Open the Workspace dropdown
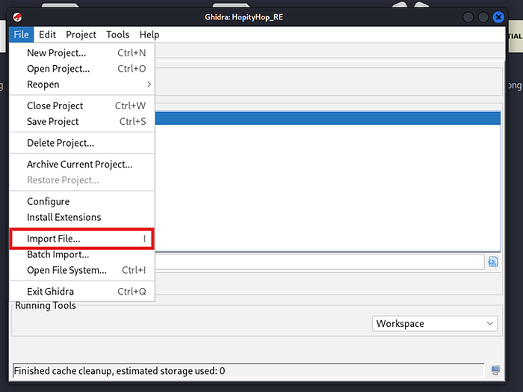The height and width of the screenshot is (392, 523). click(435, 323)
